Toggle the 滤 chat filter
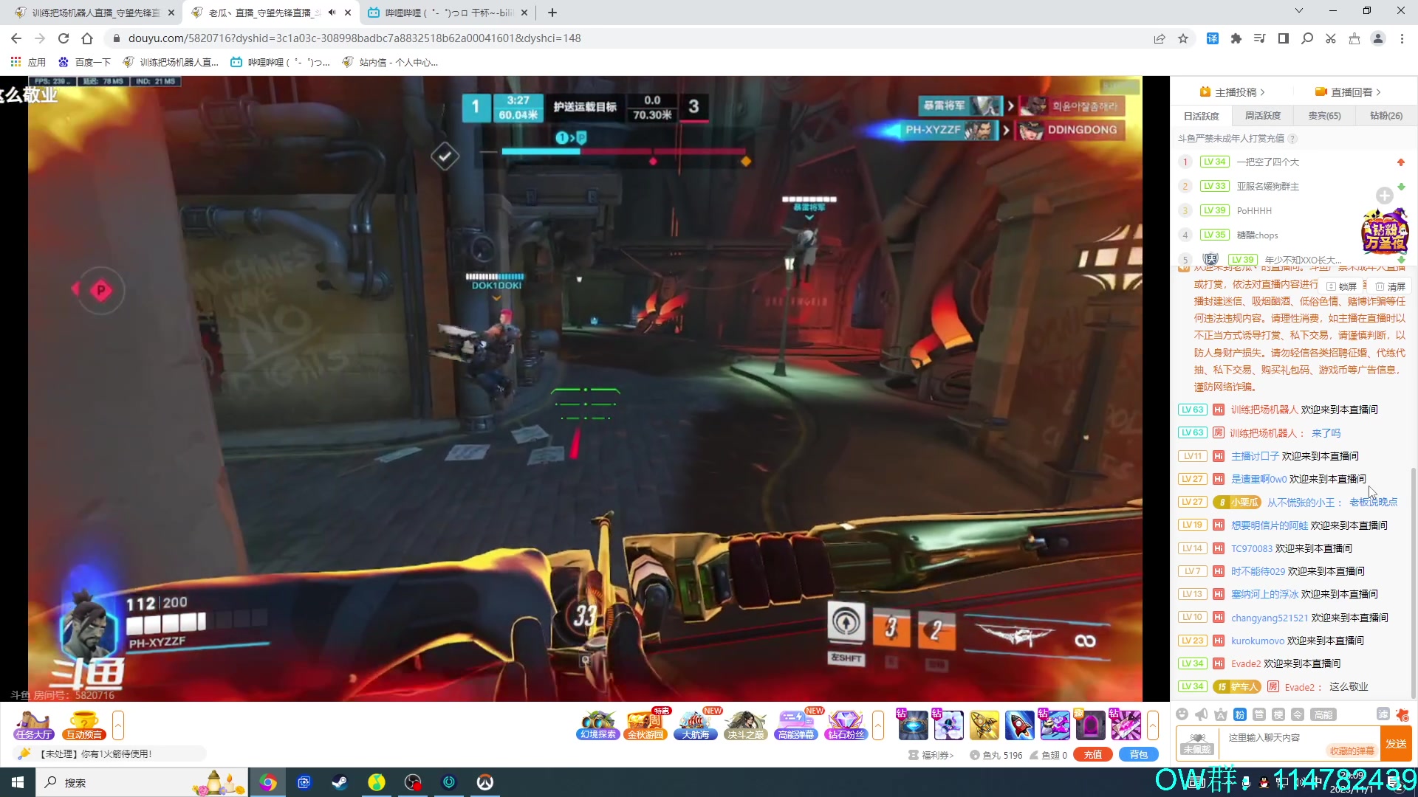 point(1383,714)
